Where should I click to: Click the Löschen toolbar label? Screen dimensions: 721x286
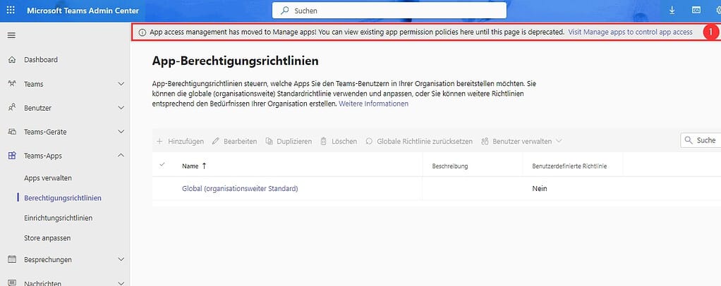pos(344,142)
